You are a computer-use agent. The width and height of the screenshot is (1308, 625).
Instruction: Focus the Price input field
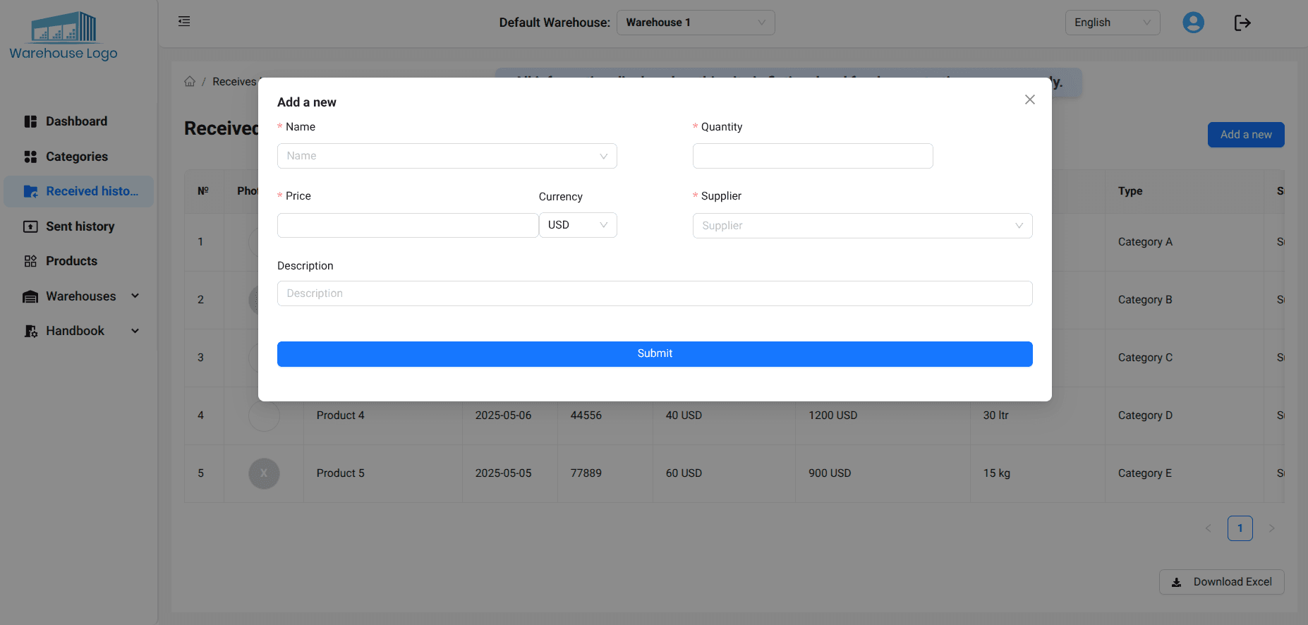pos(408,225)
